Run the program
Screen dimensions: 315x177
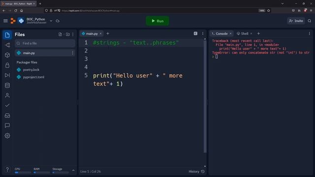point(157,21)
